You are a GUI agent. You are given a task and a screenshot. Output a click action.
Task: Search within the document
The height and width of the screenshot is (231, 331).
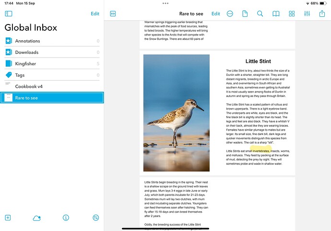point(260,14)
